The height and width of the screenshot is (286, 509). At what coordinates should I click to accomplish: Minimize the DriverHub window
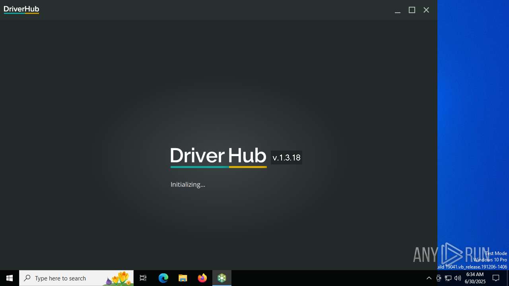click(x=397, y=10)
